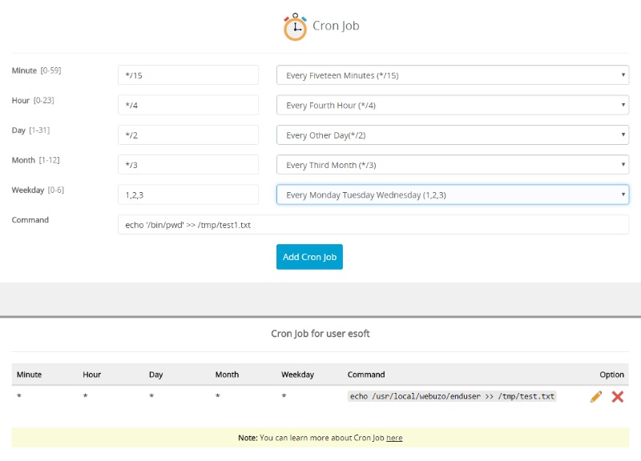Click the Cron Job page title
The image size is (641, 461).
click(336, 26)
